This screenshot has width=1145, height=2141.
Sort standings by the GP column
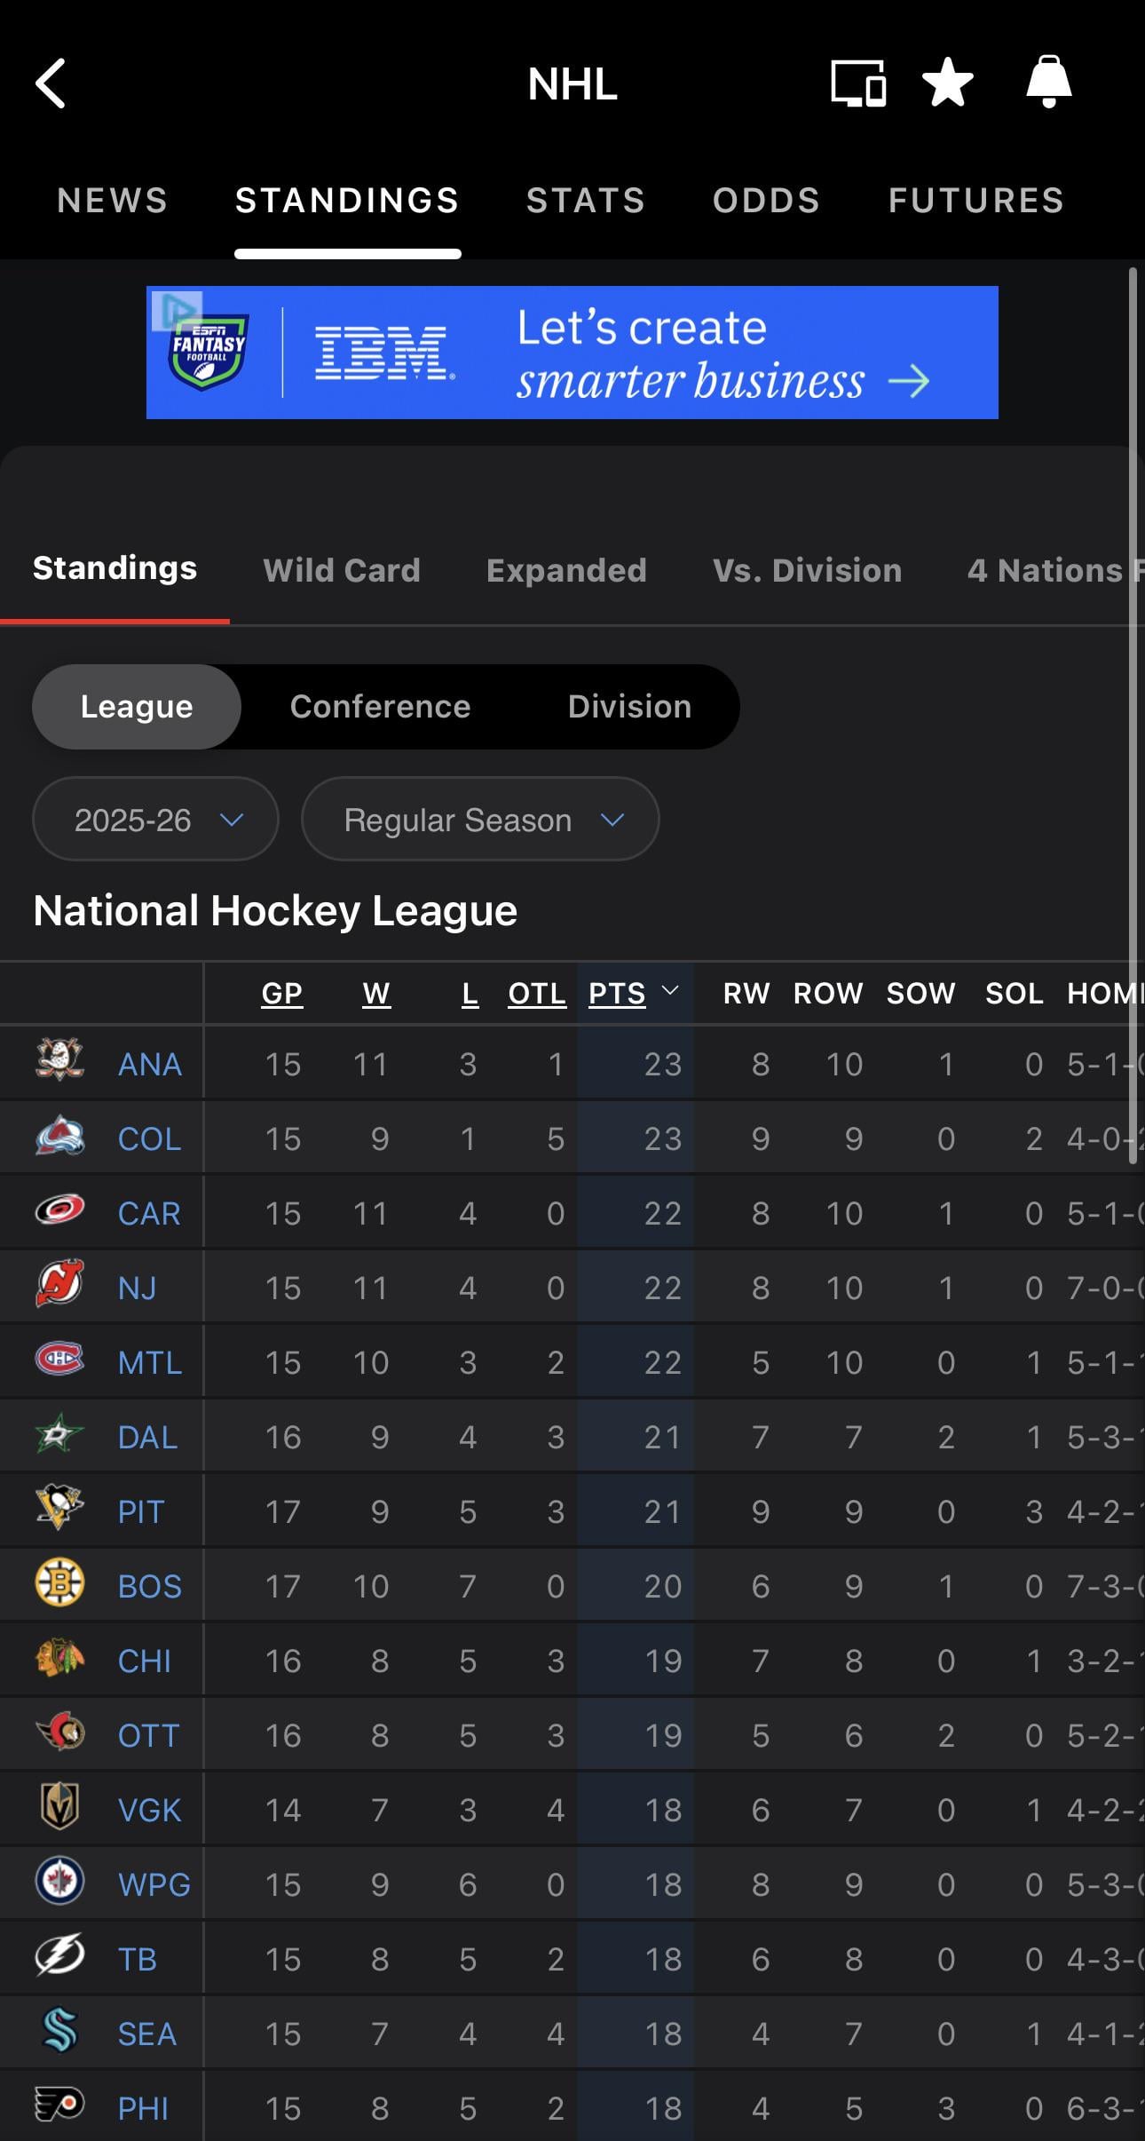pyautogui.click(x=282, y=993)
